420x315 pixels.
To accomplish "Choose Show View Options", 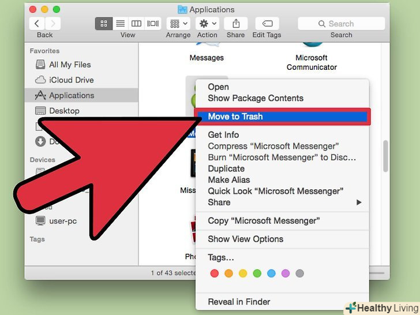I will point(283,239).
